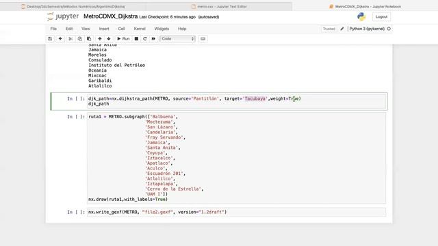Select the MetroCDMX_Dijkstra Jupyter Notebook tab
This screenshot has height=246, width=438.
(x=365, y=6)
